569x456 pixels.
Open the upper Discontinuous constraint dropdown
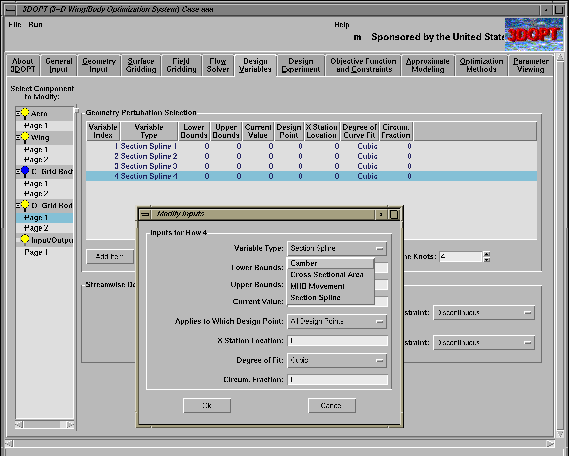(x=484, y=313)
